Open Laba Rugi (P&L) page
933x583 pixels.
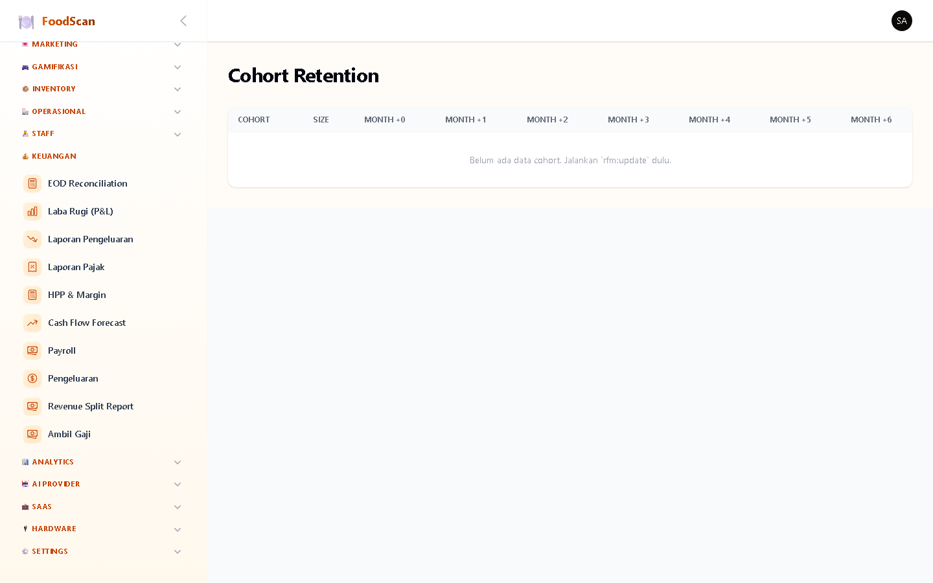click(104, 211)
